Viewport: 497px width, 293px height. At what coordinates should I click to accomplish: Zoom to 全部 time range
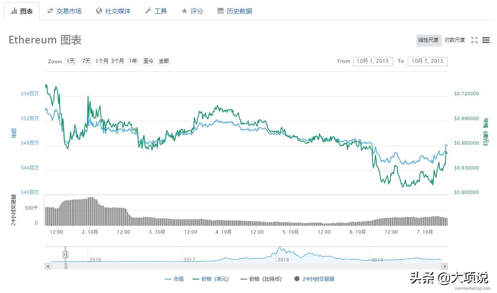[164, 61]
